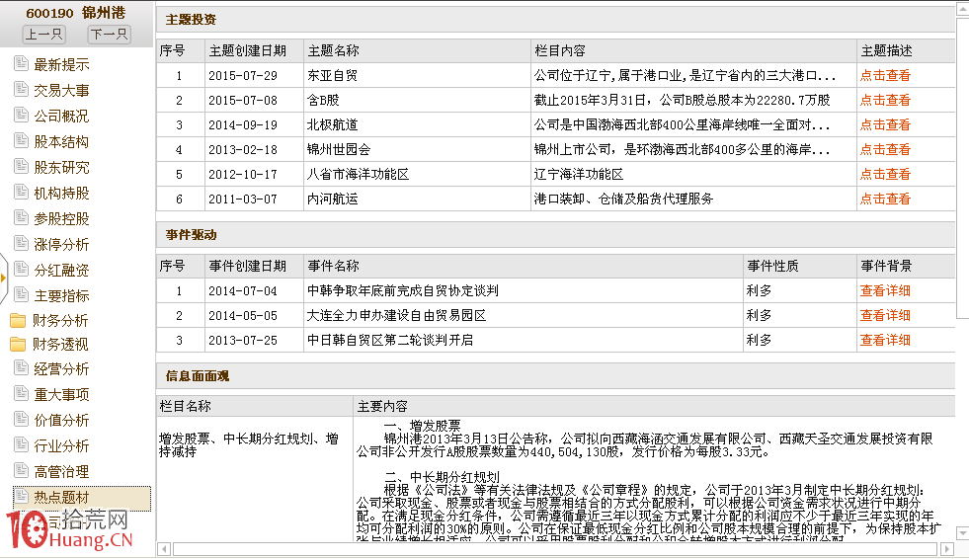
Task: Open the 最新提示 menu item
Action: 61,64
